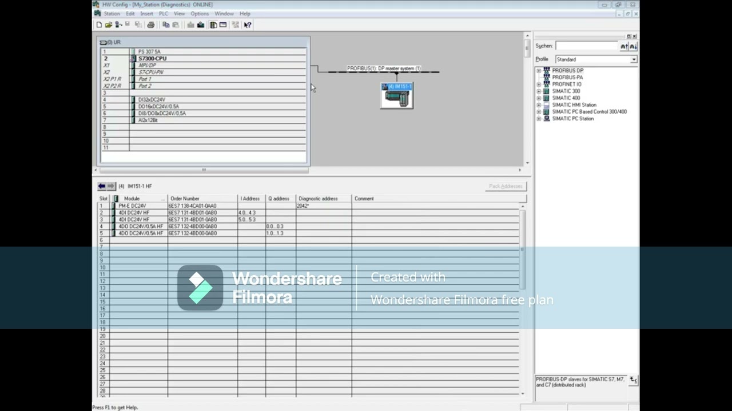The image size is (732, 411).
Task: Open the Edit menu
Action: point(130,14)
